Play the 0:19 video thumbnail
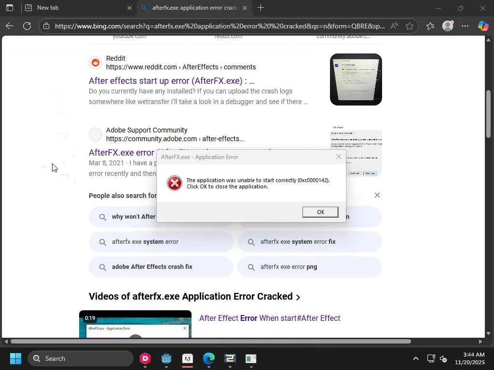Viewport: 494px width, 370px height. click(x=135, y=324)
